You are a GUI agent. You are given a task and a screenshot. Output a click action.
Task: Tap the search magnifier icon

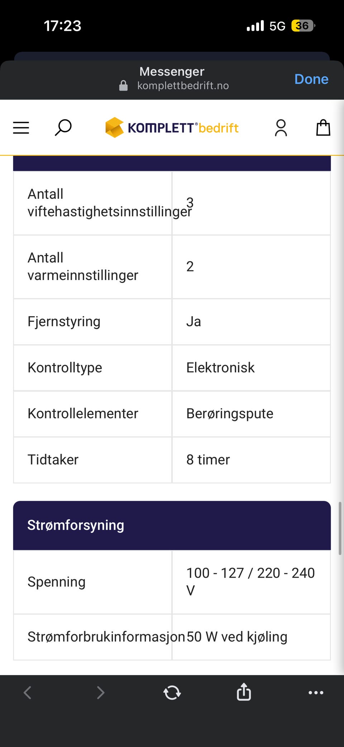click(63, 128)
